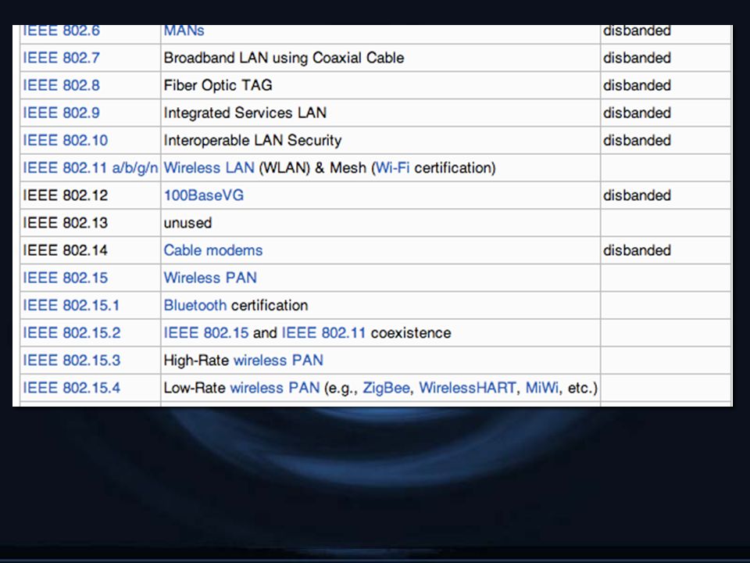Open the IEEE 802.15.2 link
This screenshot has height=563, width=750.
click(x=72, y=333)
